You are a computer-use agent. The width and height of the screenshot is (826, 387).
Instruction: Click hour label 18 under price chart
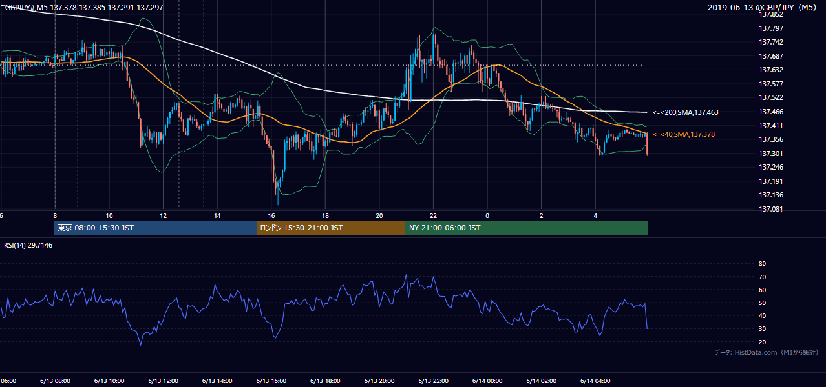[x=325, y=216]
